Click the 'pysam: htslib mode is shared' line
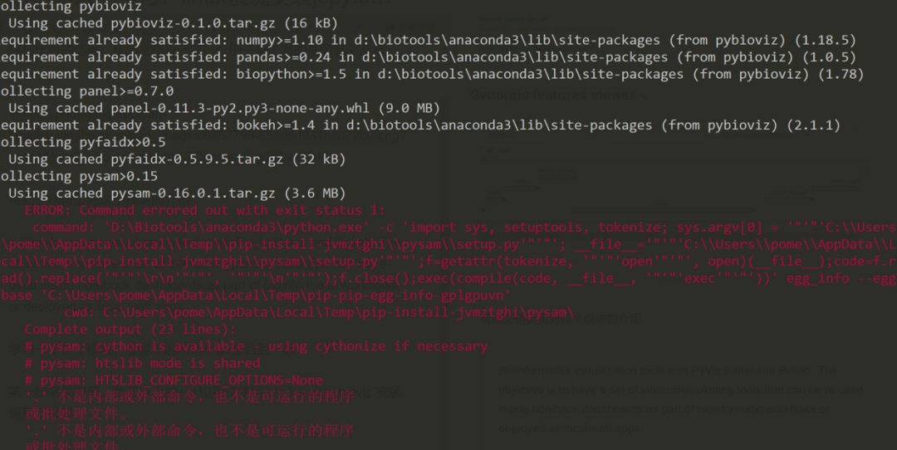 point(142,364)
